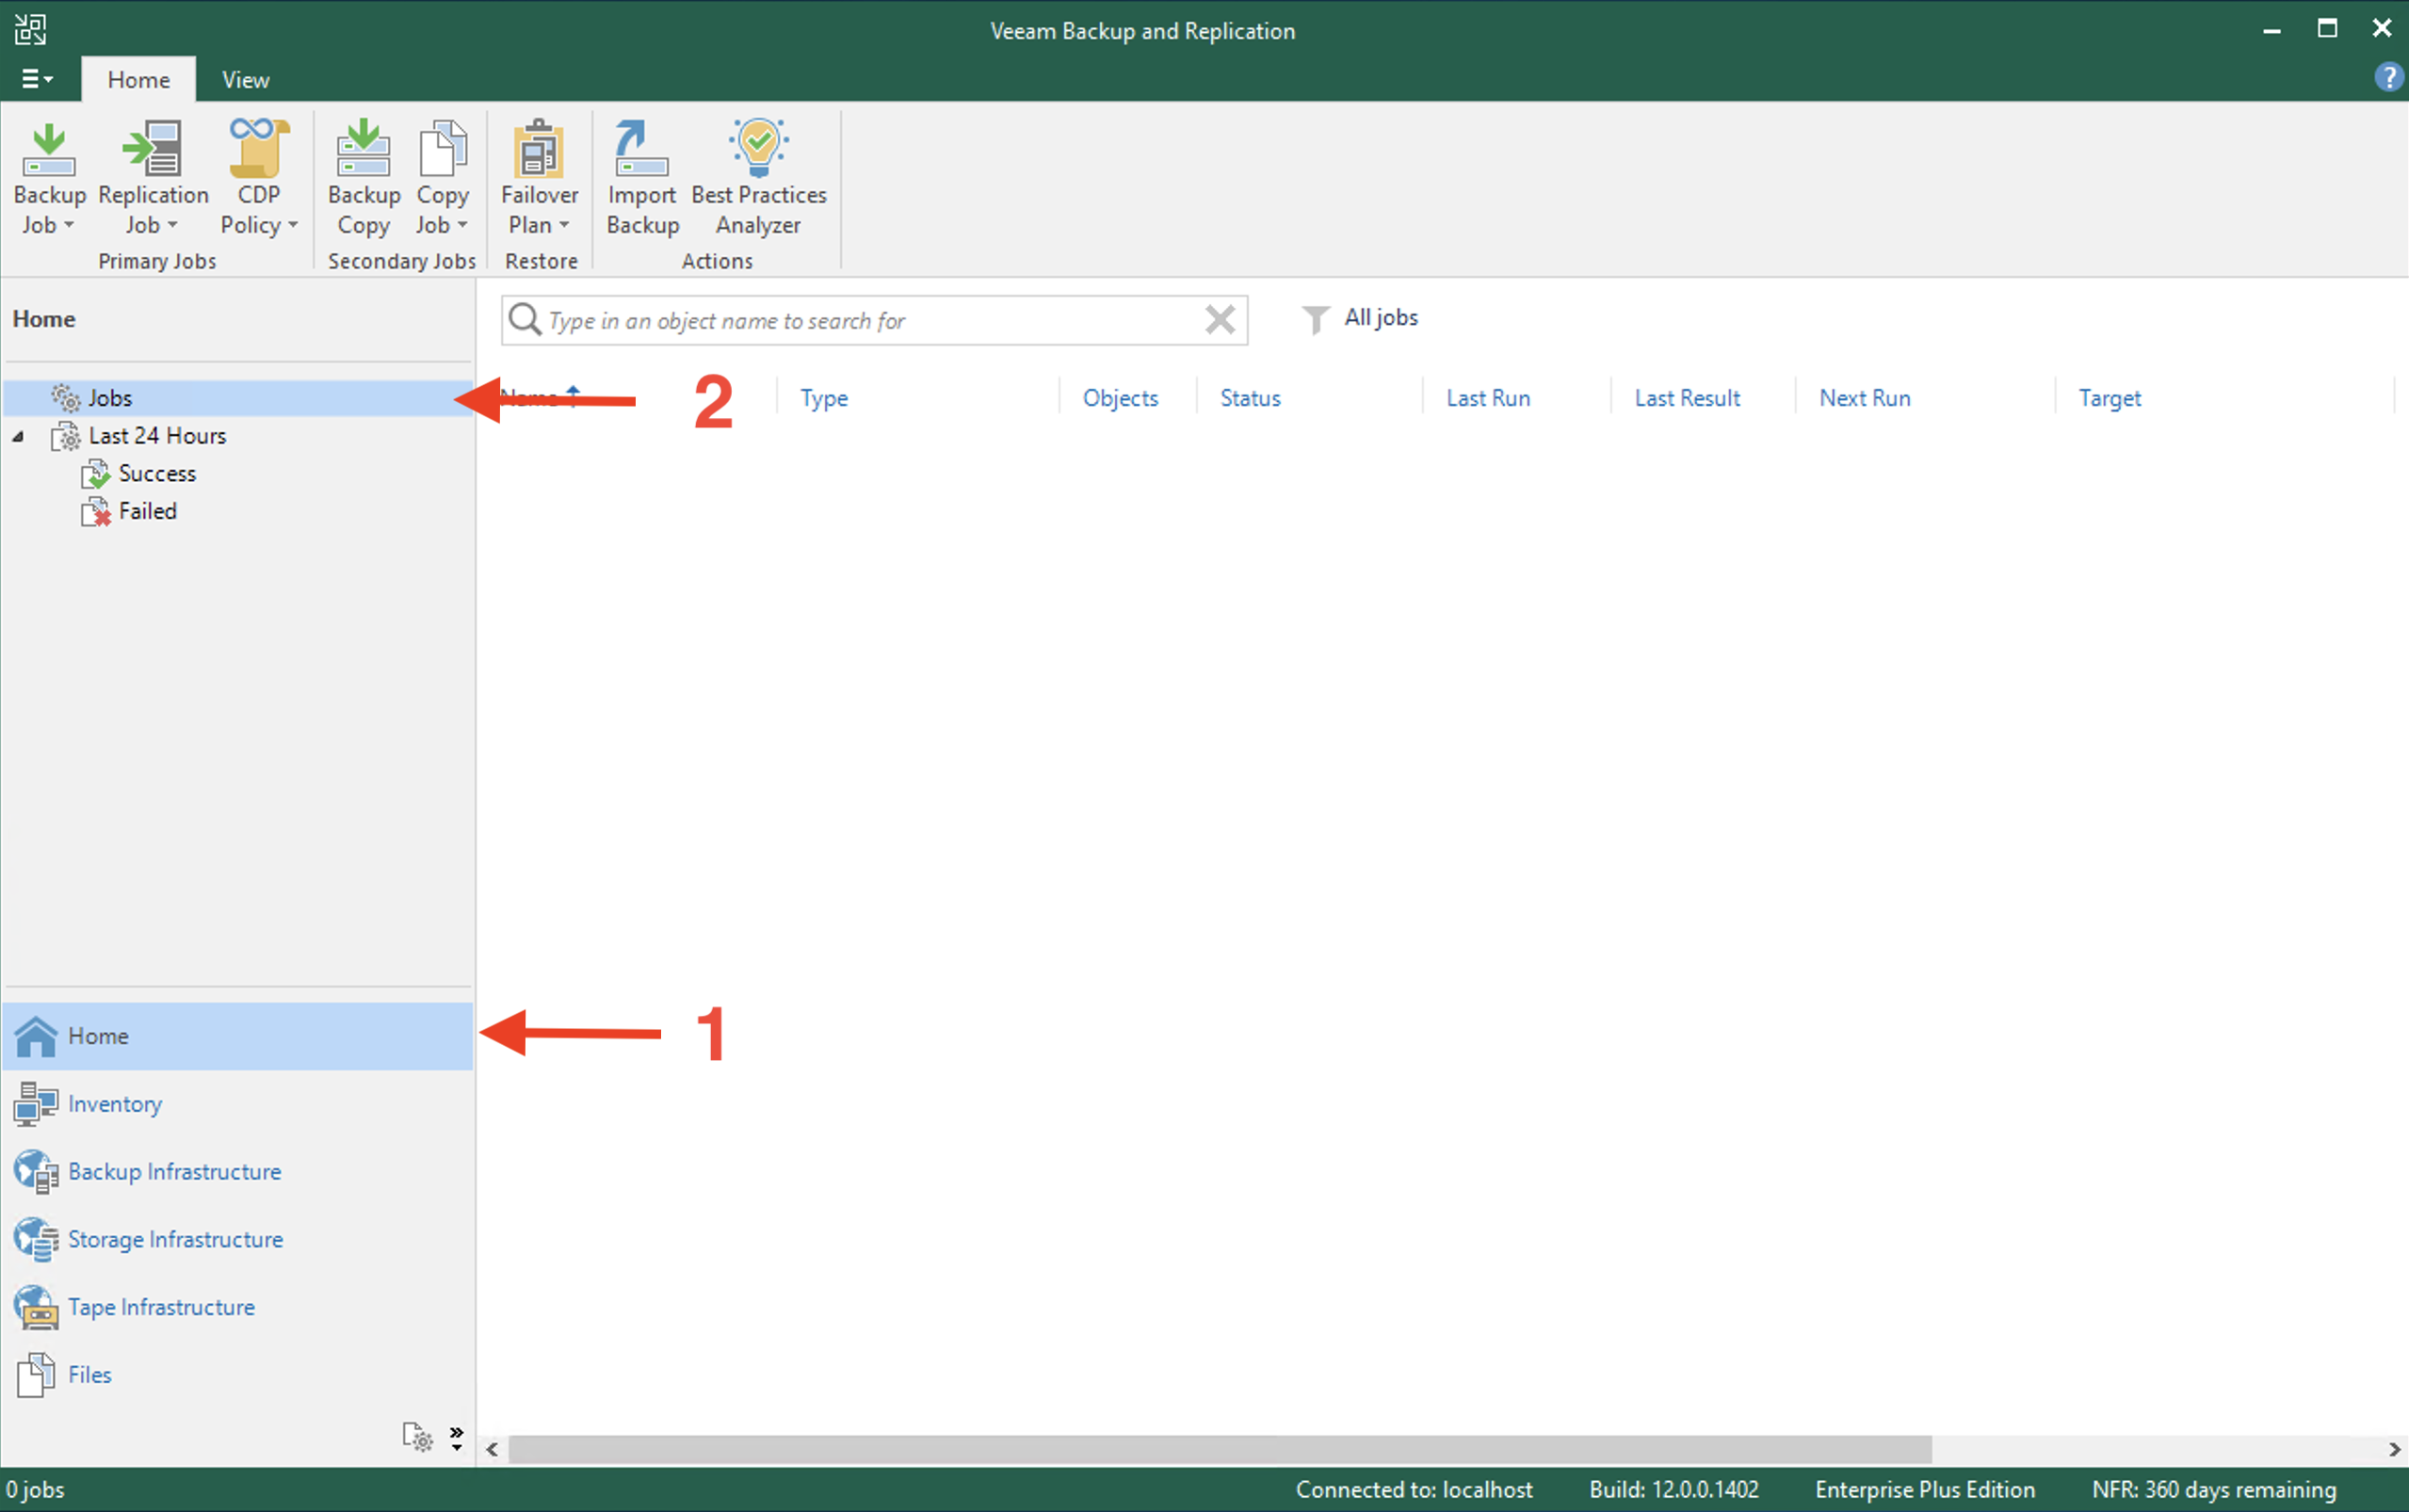Open the CDP Policy dropdown arrow
The width and height of the screenshot is (2409, 1512).
(293, 225)
